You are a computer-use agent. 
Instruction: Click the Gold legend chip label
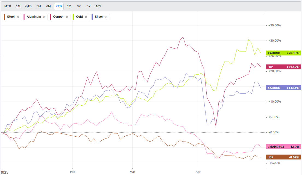coord(79,17)
